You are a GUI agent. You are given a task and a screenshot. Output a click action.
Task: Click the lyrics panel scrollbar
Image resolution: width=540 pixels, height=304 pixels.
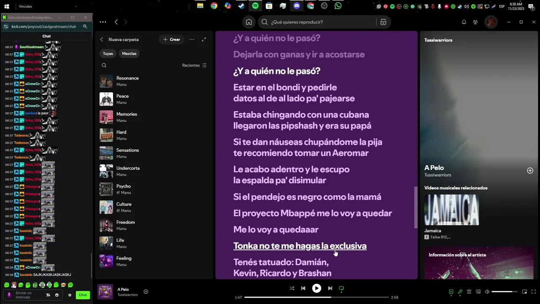coord(416,207)
